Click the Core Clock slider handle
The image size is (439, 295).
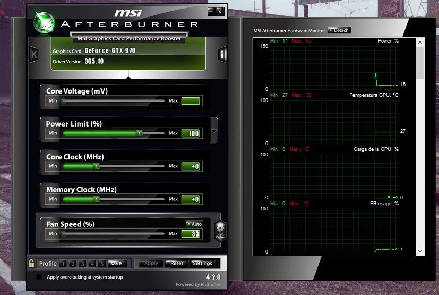pyautogui.click(x=96, y=166)
